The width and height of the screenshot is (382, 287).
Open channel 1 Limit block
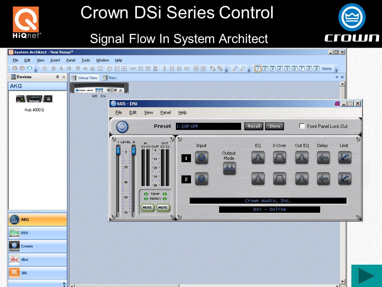click(x=345, y=158)
